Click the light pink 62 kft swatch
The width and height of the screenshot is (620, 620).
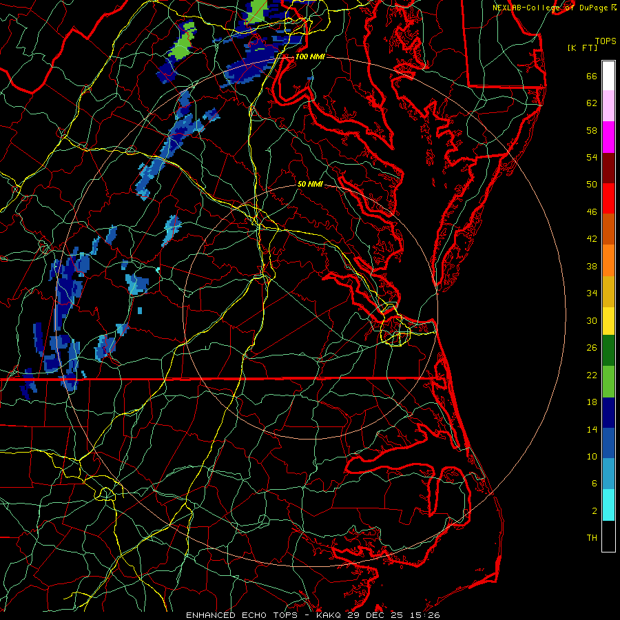(608, 106)
